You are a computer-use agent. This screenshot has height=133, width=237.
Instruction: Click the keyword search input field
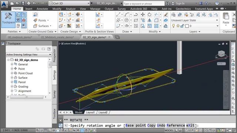[x=144, y=3]
